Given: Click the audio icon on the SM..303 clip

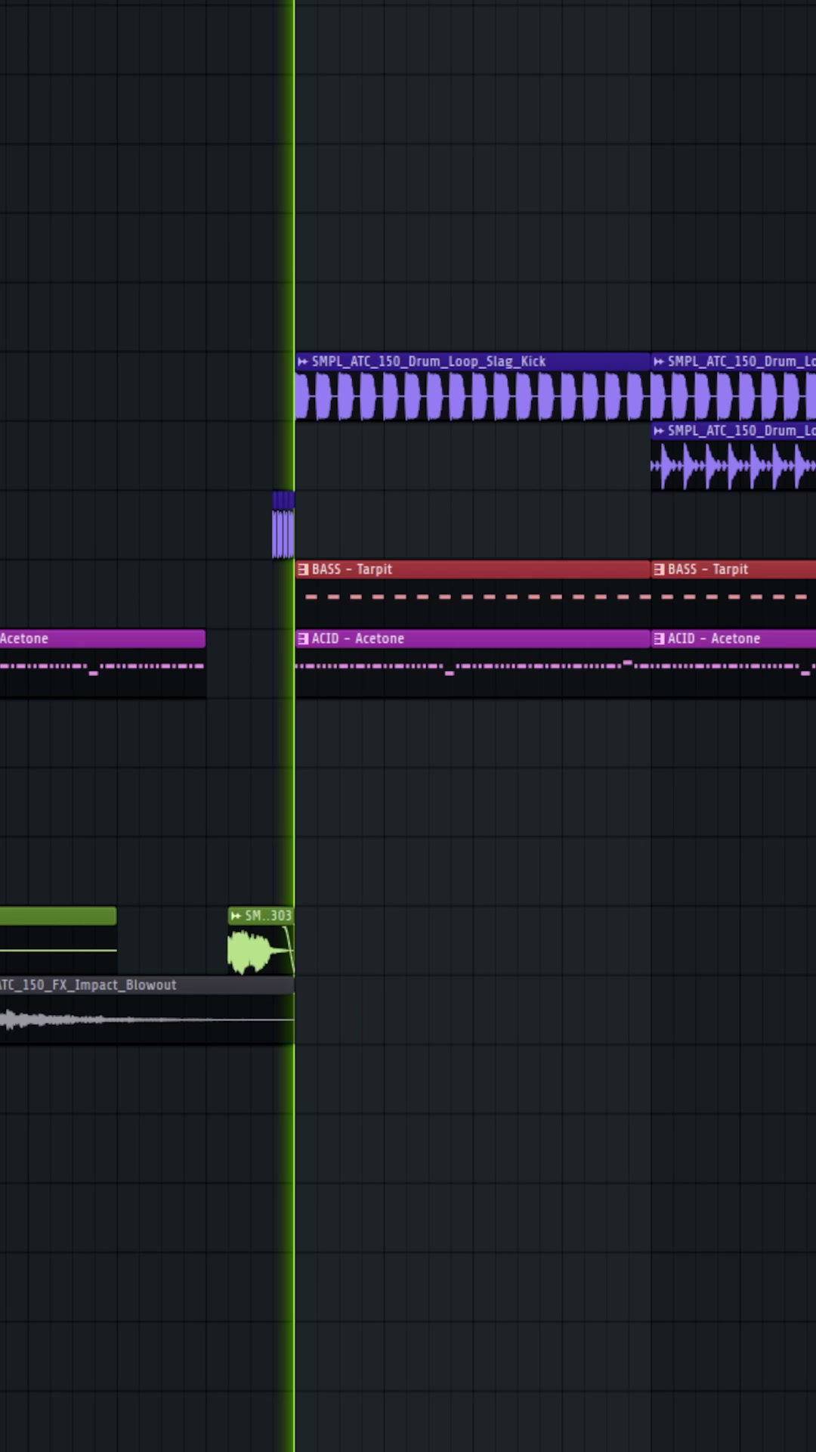Looking at the screenshot, I should [236, 916].
